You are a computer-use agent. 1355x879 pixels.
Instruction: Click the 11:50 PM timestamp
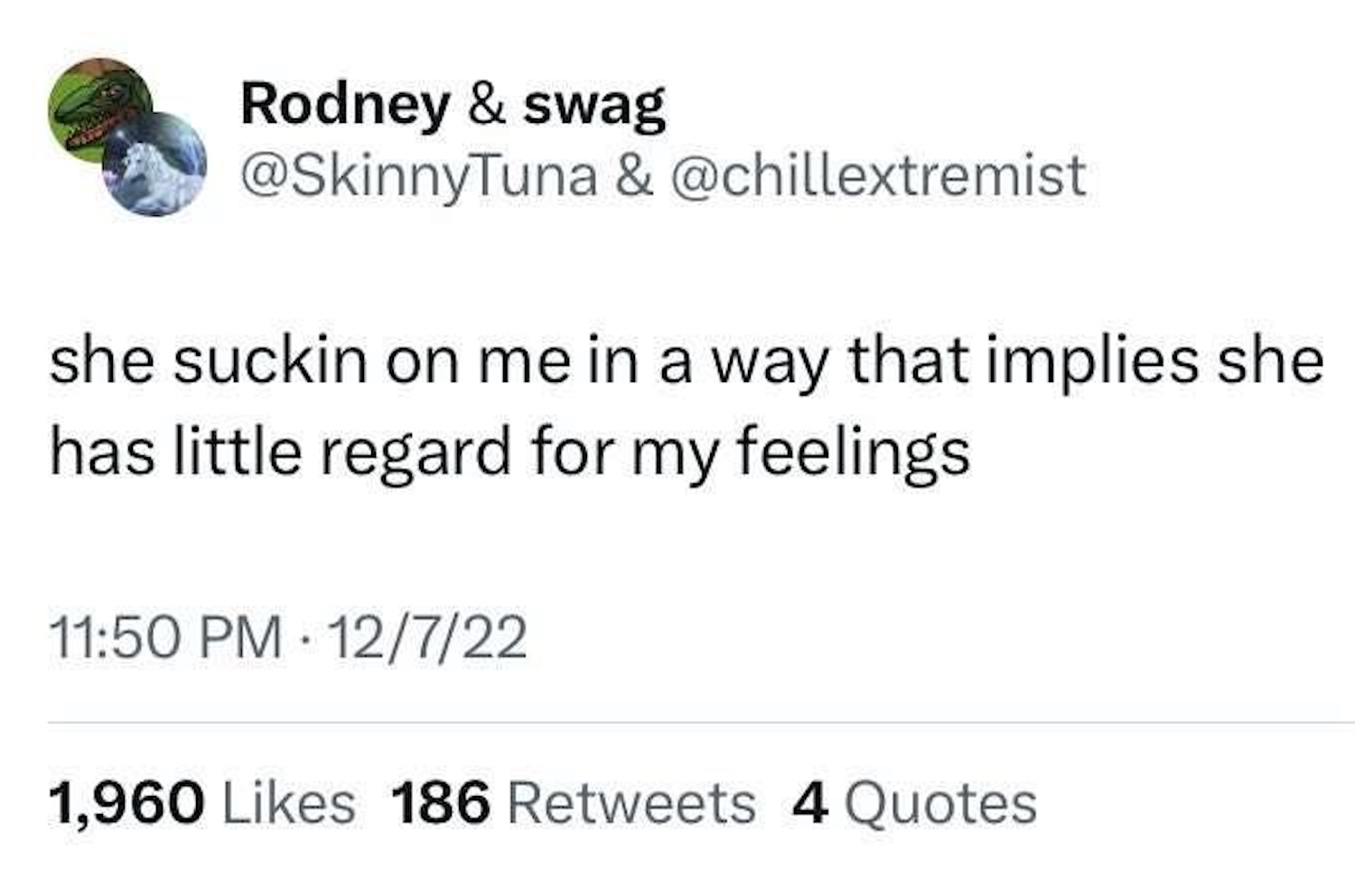coord(165,638)
